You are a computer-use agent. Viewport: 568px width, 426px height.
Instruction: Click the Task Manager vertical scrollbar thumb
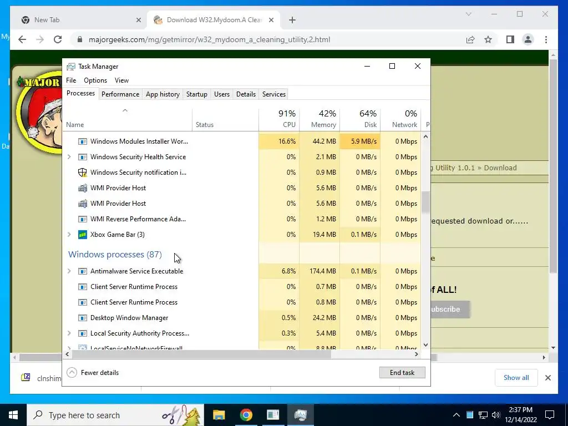click(425, 202)
